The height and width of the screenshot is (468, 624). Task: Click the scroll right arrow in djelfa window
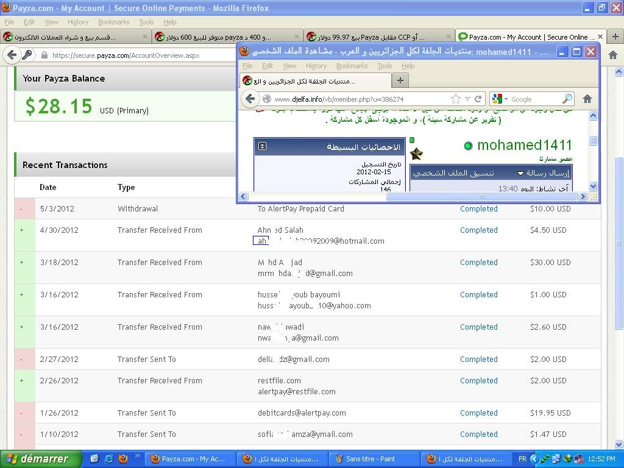583,196
